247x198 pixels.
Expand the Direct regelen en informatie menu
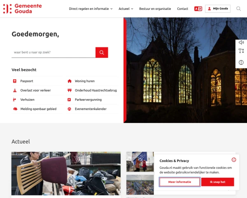[91, 9]
